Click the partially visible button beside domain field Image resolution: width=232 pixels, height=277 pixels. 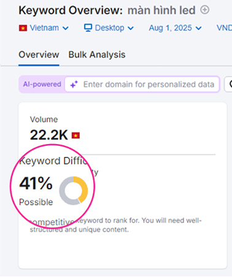click(x=228, y=84)
